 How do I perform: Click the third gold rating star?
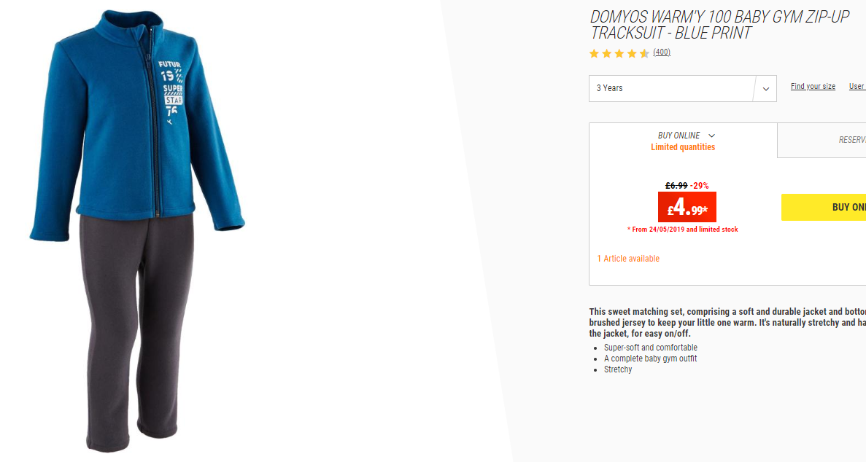619,53
